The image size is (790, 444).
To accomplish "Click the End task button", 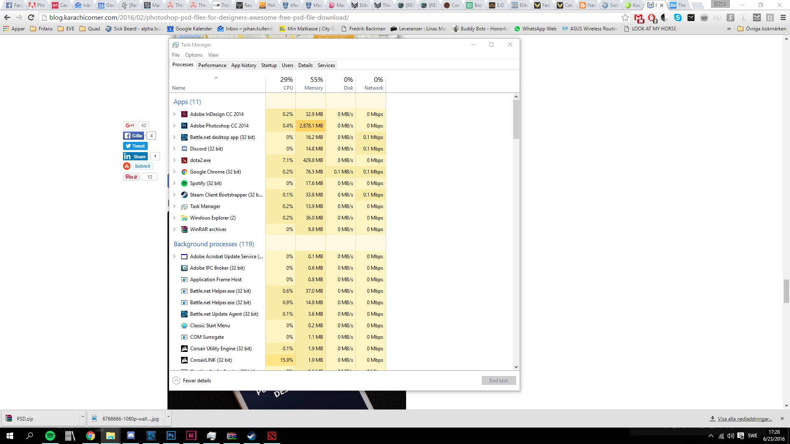I will tap(499, 381).
